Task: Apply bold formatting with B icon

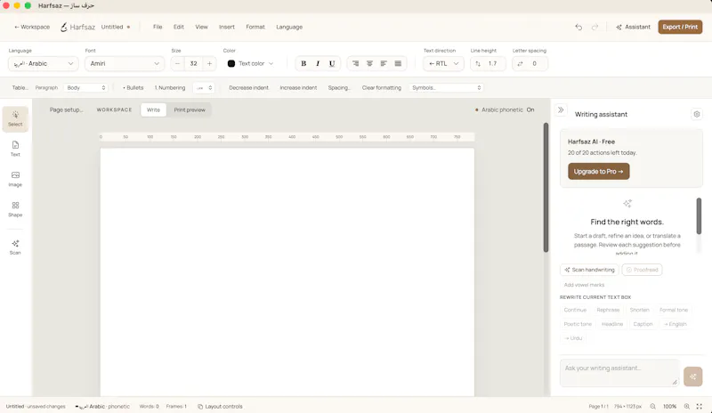Action: 303,63
